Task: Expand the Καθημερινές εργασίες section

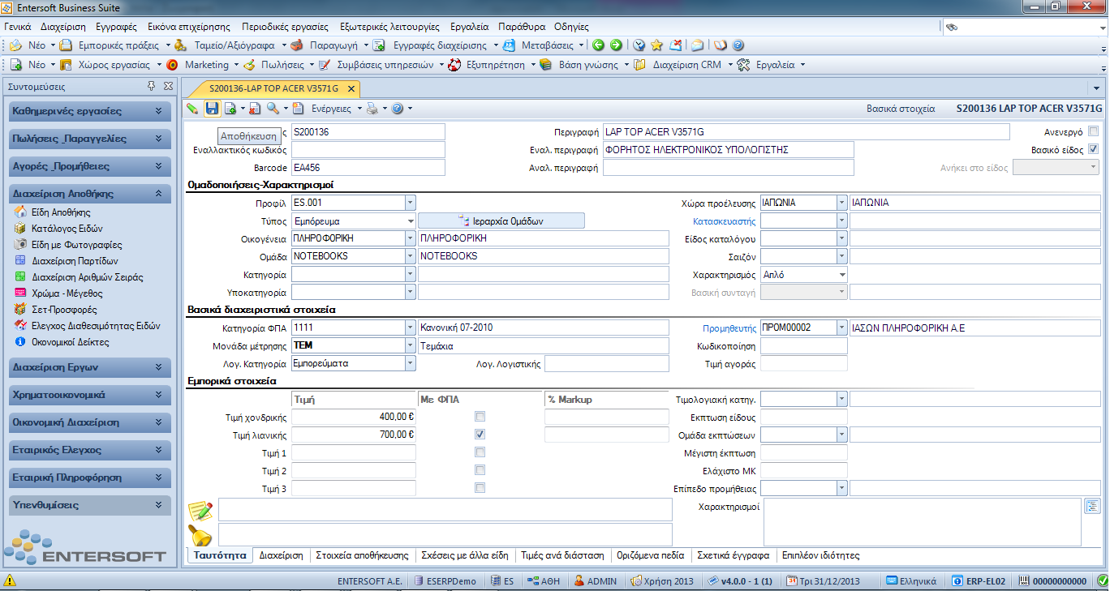Action: tap(91, 111)
